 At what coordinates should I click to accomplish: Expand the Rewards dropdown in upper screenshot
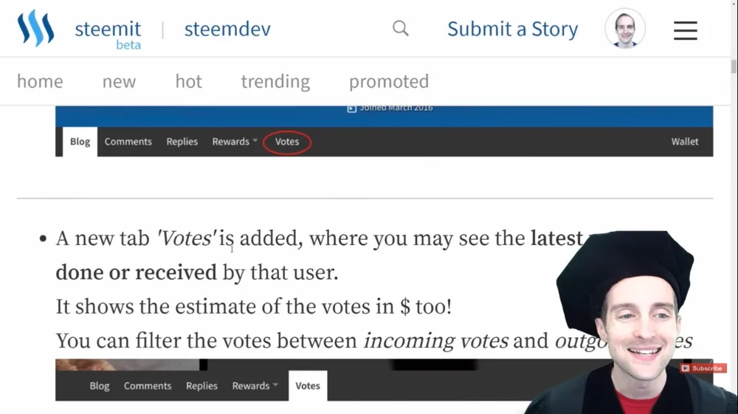coord(235,142)
